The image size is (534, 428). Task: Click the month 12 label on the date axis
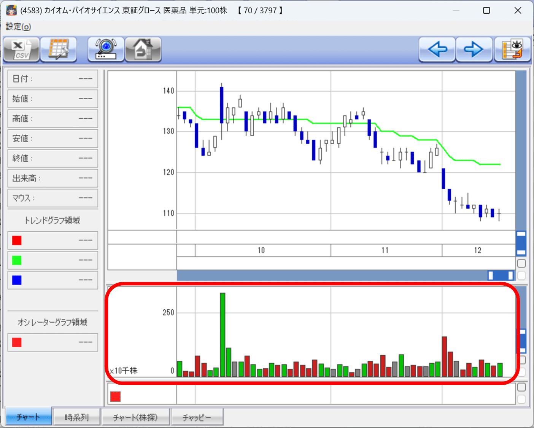pos(478,250)
